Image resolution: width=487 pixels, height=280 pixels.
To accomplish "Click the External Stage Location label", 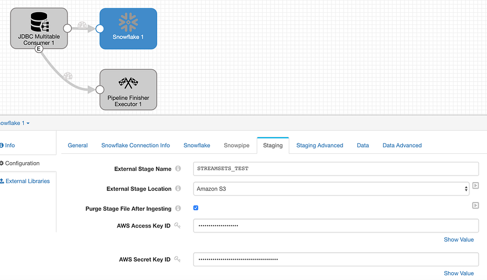I will point(139,189).
